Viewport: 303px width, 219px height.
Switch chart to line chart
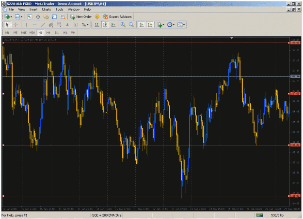click(113, 25)
